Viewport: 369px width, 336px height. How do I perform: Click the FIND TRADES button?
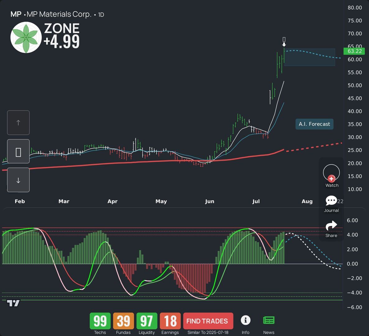click(x=208, y=321)
